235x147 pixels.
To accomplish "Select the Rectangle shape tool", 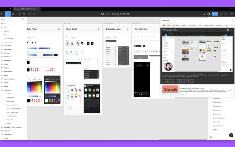I will (x=19, y=14).
